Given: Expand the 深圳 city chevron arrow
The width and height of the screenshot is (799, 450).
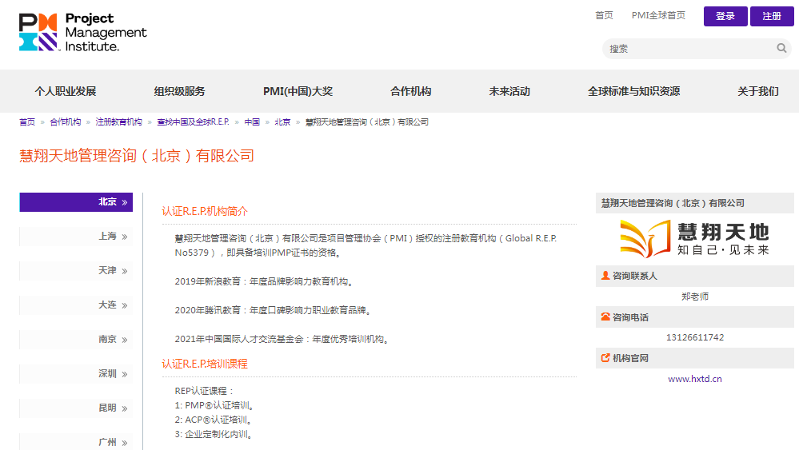Looking at the screenshot, I should point(125,375).
